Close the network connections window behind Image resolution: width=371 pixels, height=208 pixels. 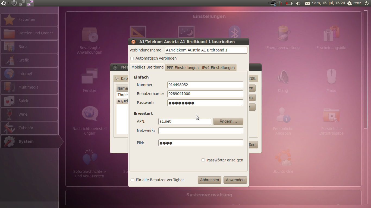[x=115, y=67]
